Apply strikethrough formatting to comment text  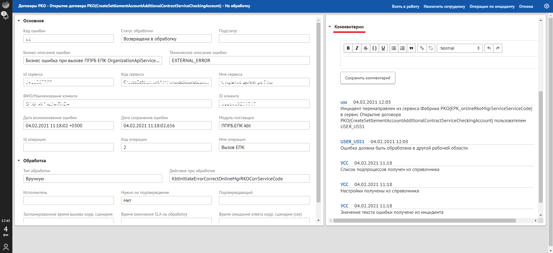coord(366,48)
